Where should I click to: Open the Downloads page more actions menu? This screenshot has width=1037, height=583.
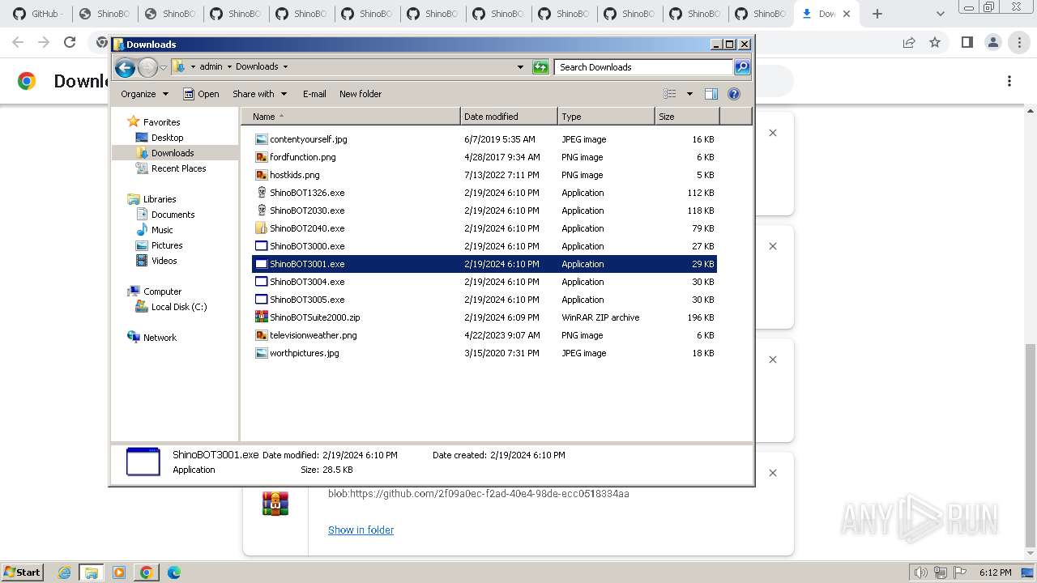point(1009,81)
